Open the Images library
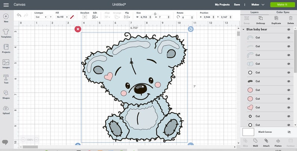 6,62
